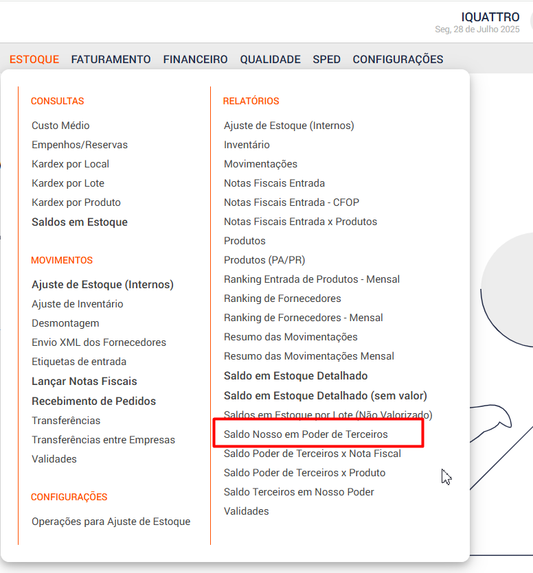Open Ranking de Fornecedores - Mensal
Viewport: 533px width, 573px height.
(304, 318)
